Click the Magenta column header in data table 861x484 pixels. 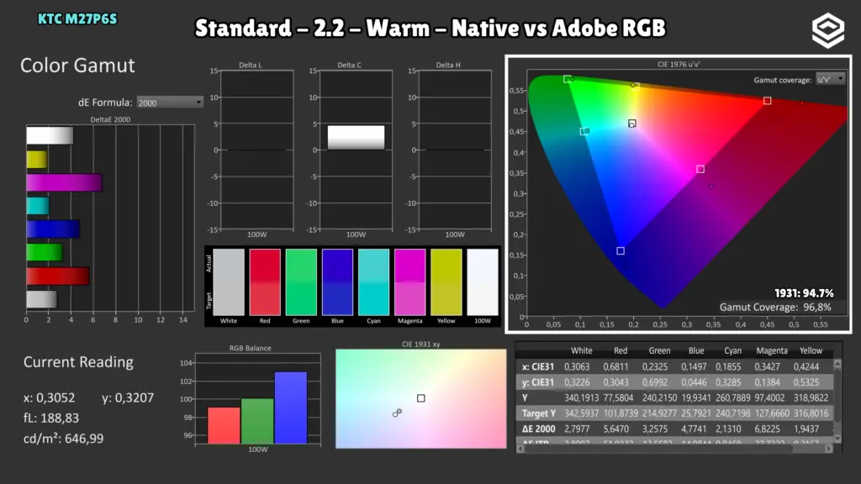(x=772, y=350)
